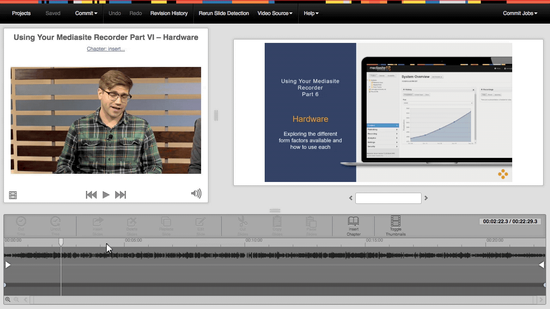Click the vertical splitter between video and slide
The height and width of the screenshot is (309, 550).
[216, 115]
